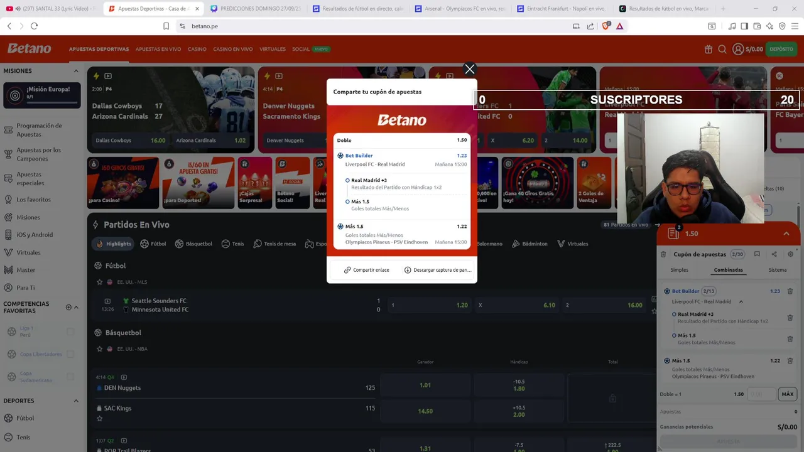Clear all bets trash icon in coupon

(663, 254)
